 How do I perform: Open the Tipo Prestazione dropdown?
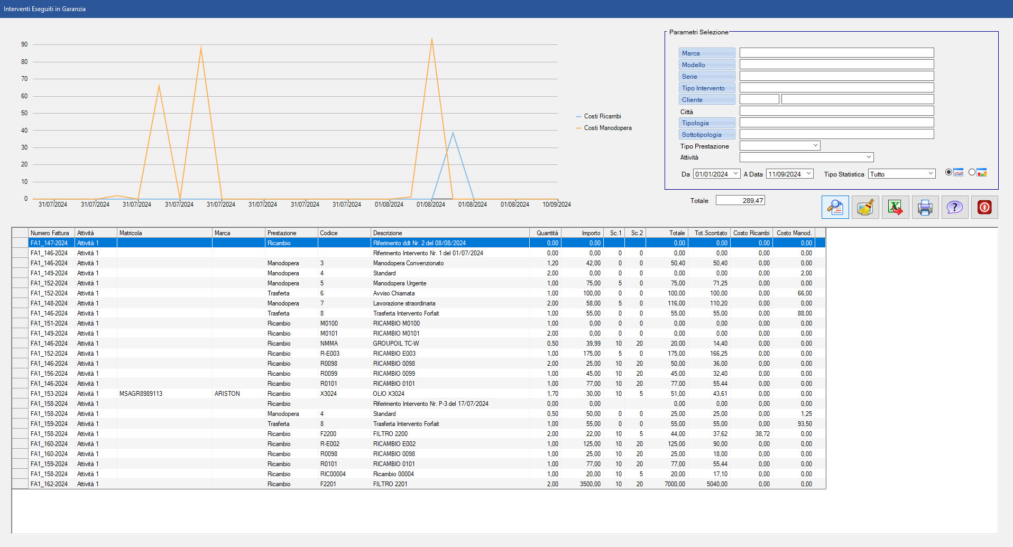[x=815, y=145]
